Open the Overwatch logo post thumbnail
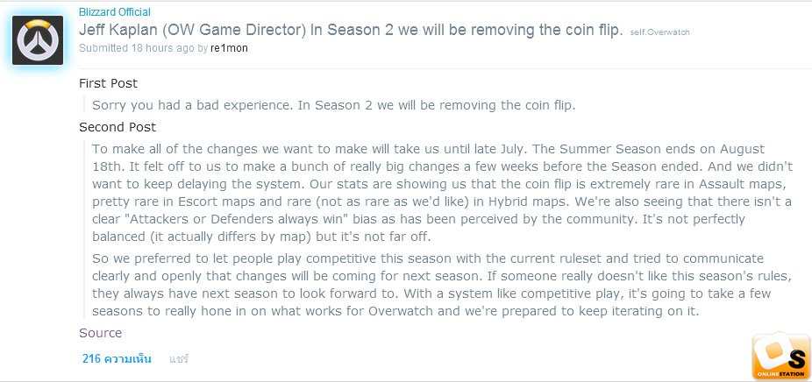This screenshot has width=812, height=382. 38,40
